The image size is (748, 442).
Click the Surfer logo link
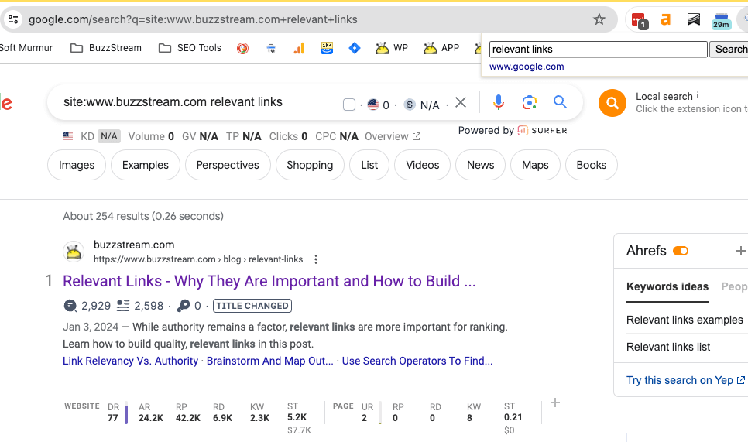tap(542, 131)
